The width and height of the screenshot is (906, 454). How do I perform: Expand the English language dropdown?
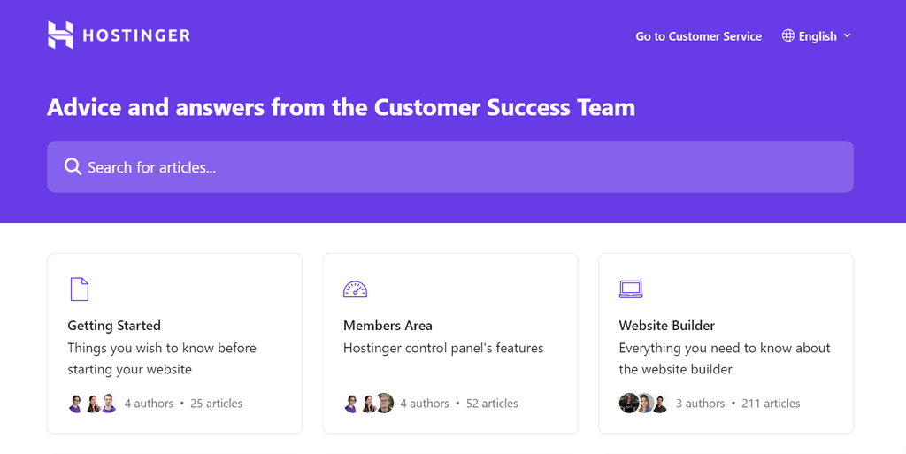pos(817,36)
